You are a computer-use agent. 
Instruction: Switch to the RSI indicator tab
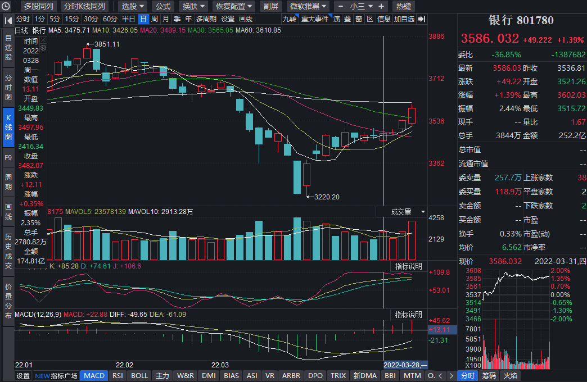118,376
